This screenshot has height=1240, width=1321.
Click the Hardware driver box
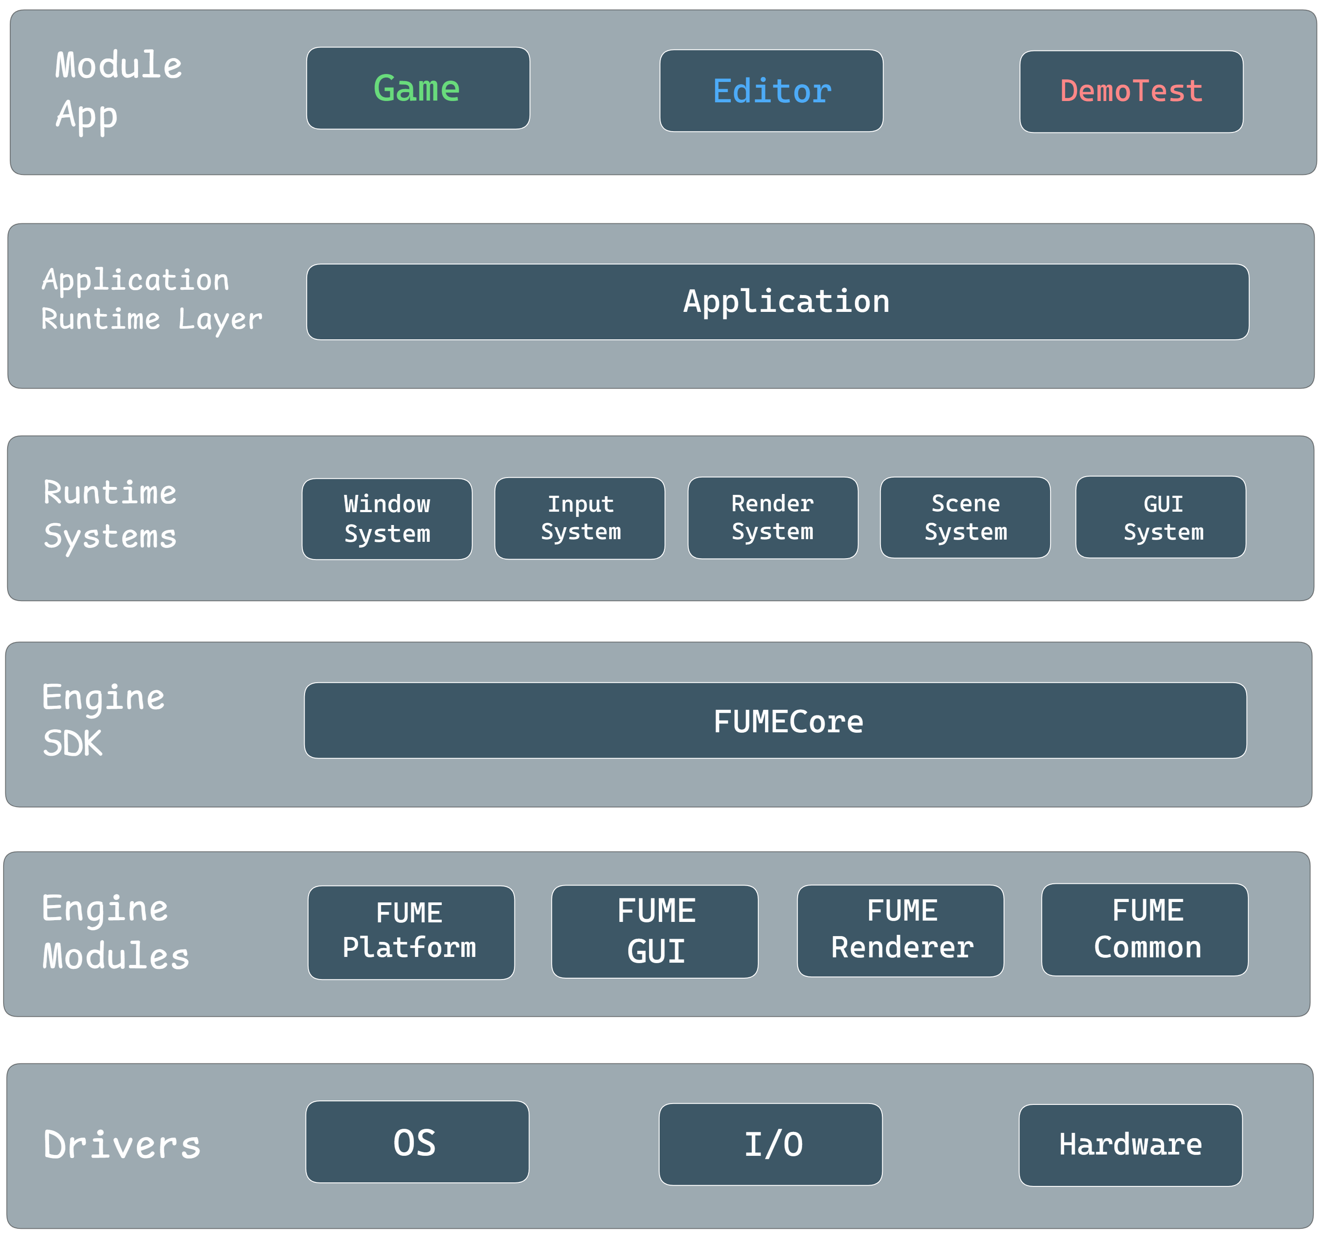click(x=1130, y=1145)
